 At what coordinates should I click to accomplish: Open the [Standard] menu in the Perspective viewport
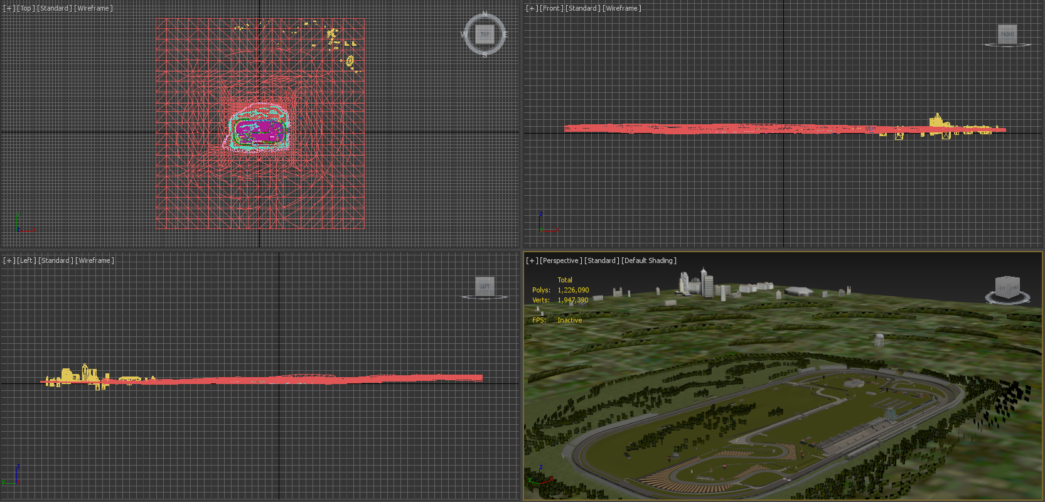coord(602,260)
